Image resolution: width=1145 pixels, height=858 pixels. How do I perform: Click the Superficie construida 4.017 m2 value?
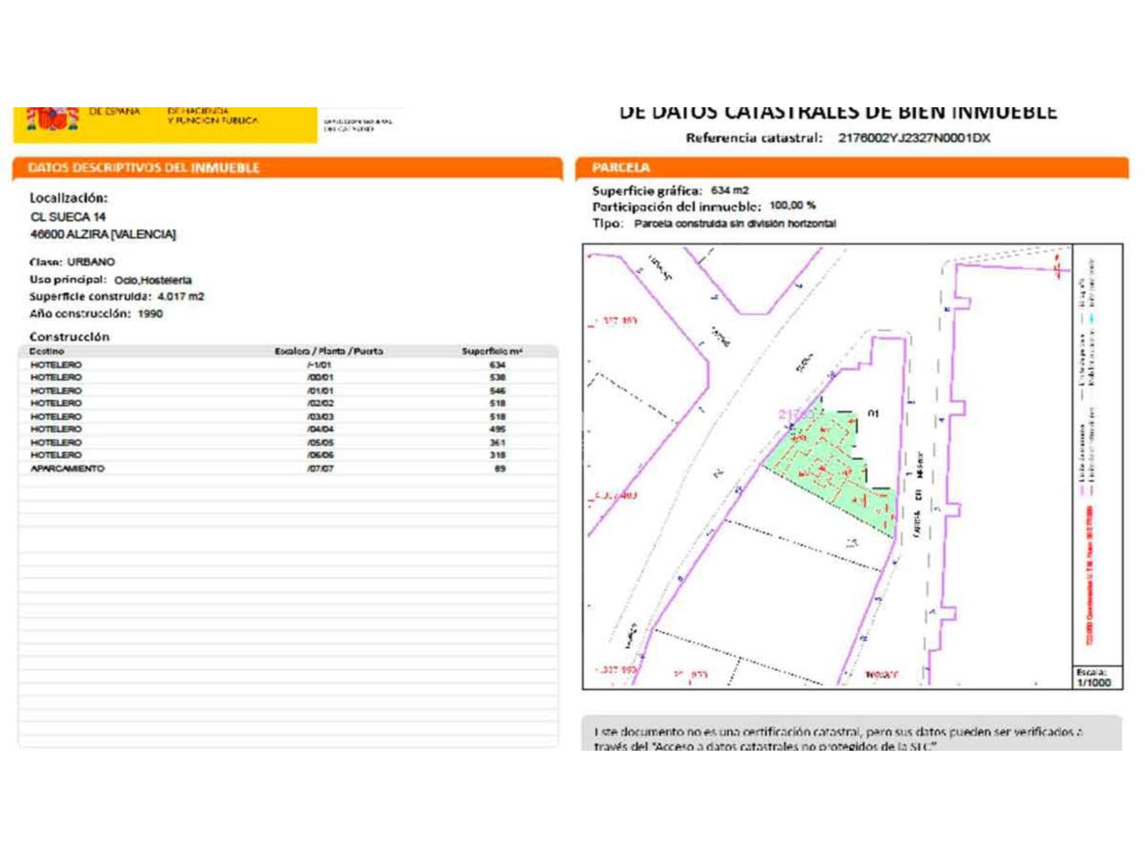[x=180, y=297]
